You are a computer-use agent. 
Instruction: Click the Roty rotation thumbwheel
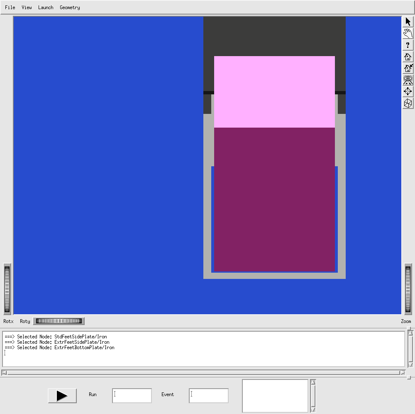pos(59,321)
